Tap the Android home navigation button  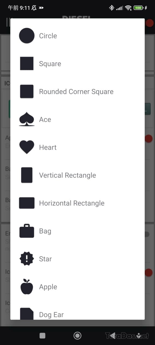click(x=77, y=335)
